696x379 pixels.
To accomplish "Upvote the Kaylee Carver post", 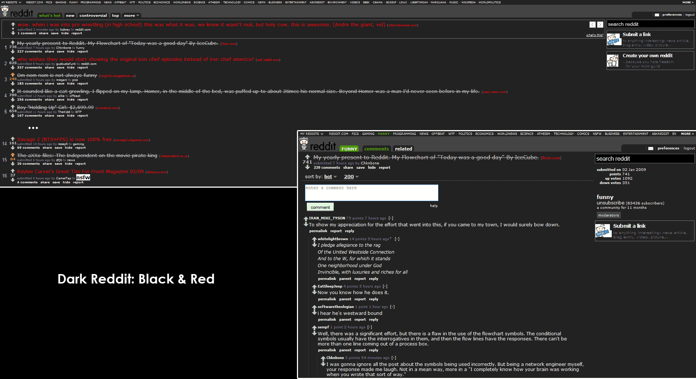I will [13, 171].
